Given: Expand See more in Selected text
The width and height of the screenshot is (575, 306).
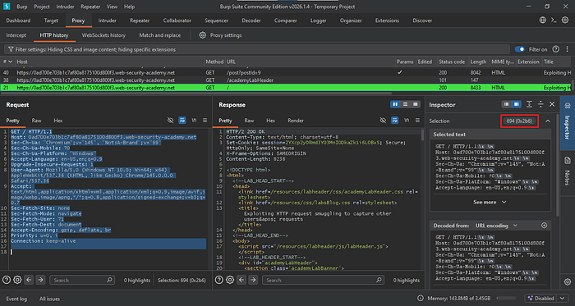Looking at the screenshot, I should pyautogui.click(x=490, y=202).
